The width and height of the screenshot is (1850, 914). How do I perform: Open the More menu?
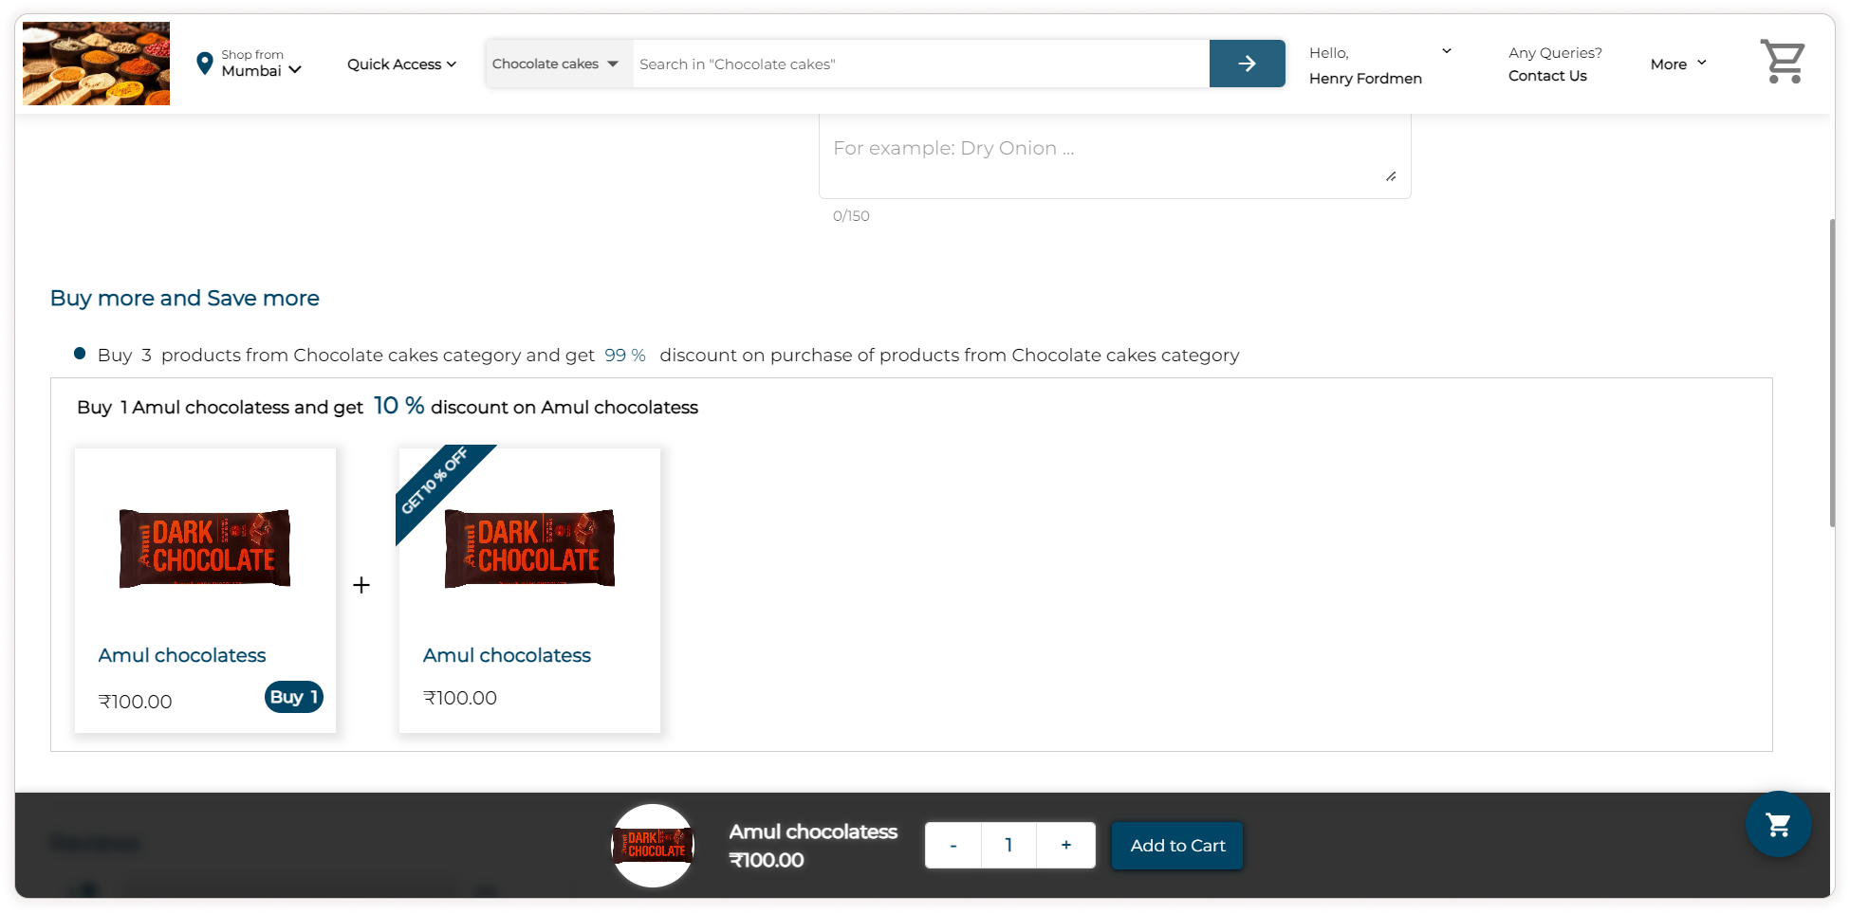(x=1677, y=64)
